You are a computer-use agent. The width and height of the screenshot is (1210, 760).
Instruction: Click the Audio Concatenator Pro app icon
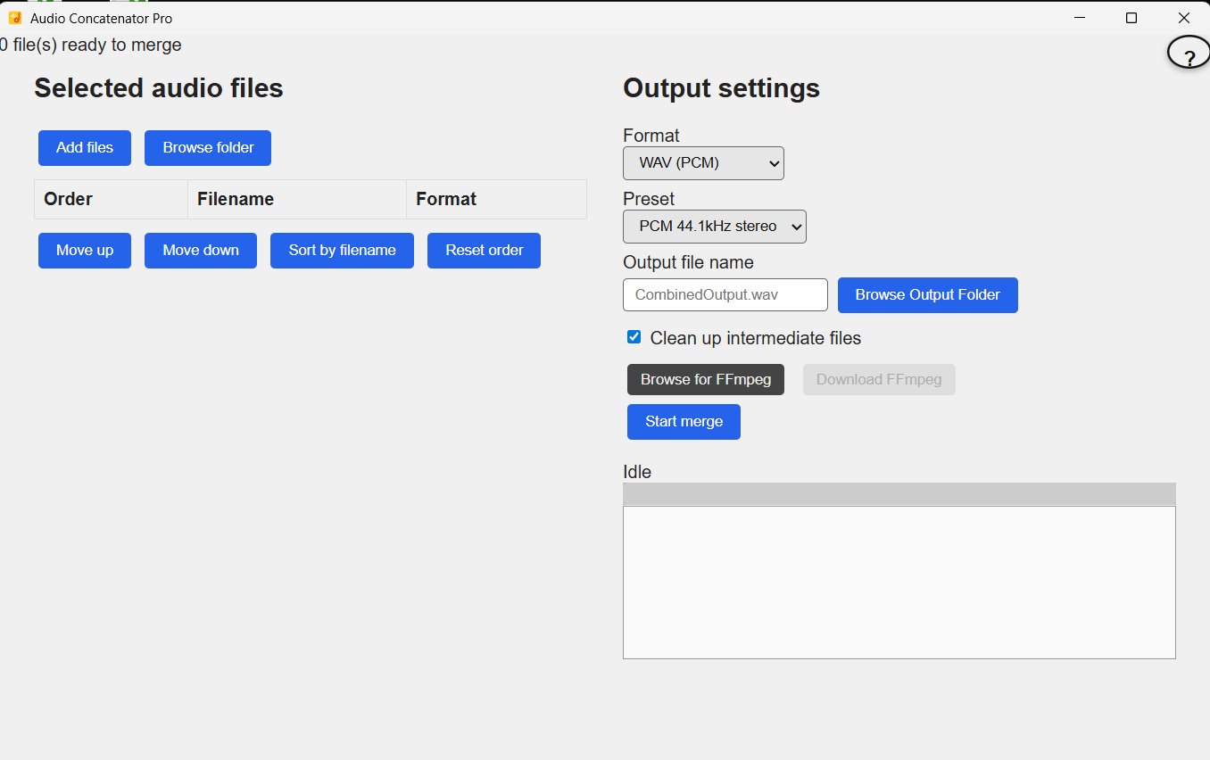(14, 18)
